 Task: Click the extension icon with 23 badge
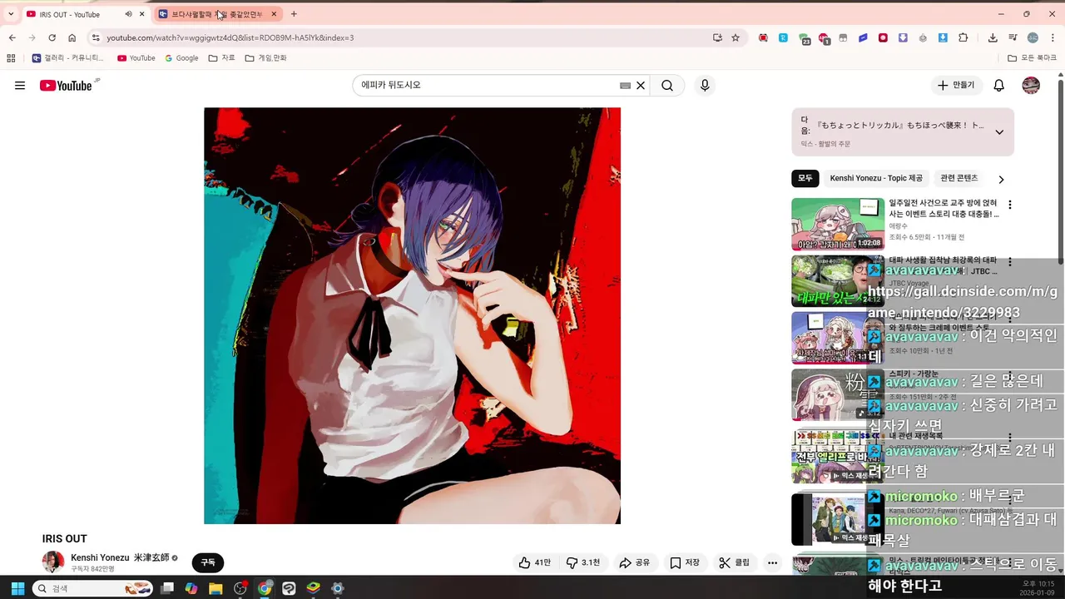click(804, 38)
